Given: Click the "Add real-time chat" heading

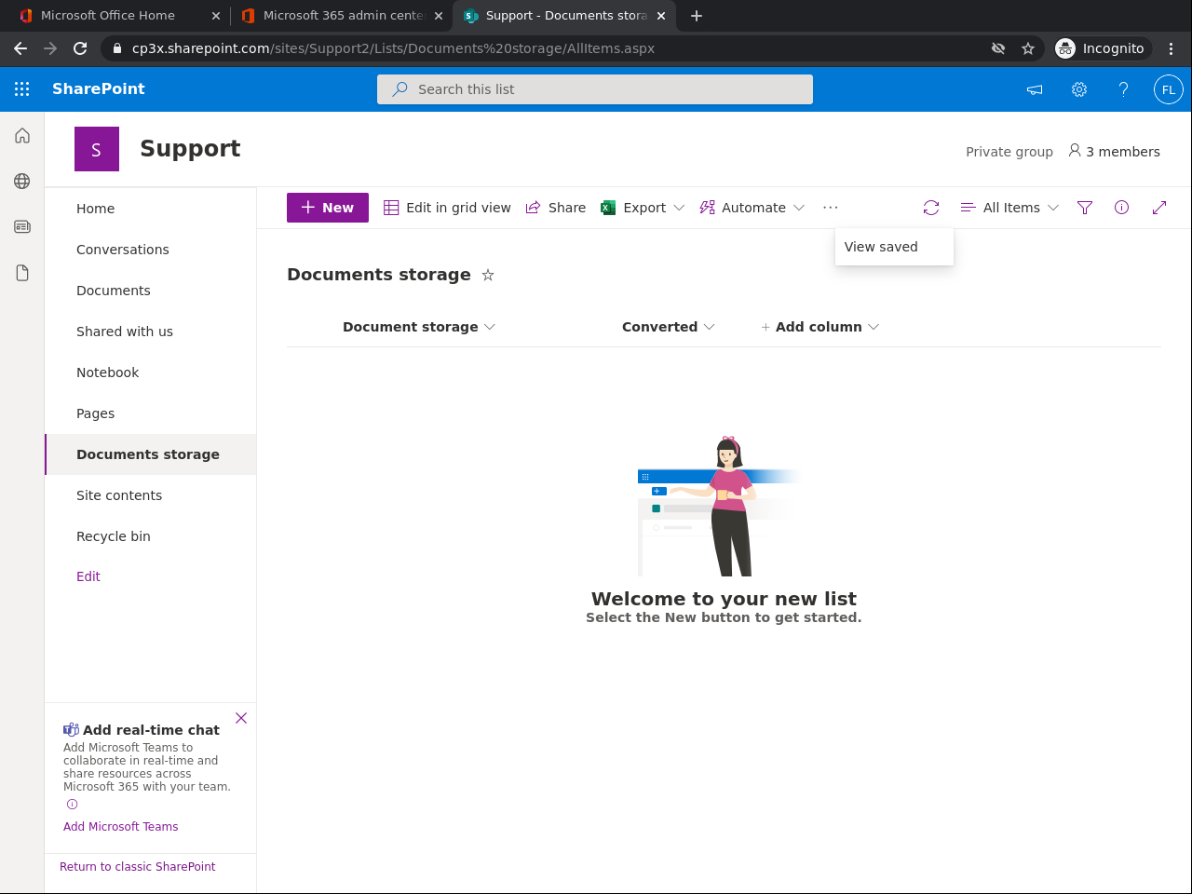Looking at the screenshot, I should [x=151, y=730].
